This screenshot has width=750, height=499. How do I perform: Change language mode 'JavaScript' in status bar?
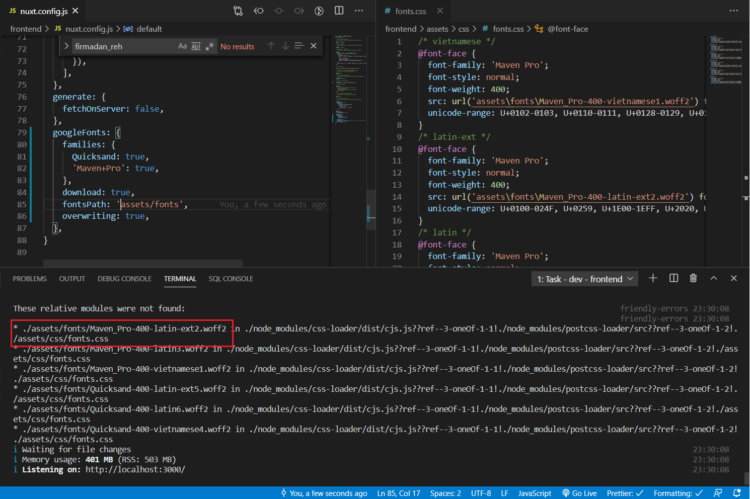(535, 493)
